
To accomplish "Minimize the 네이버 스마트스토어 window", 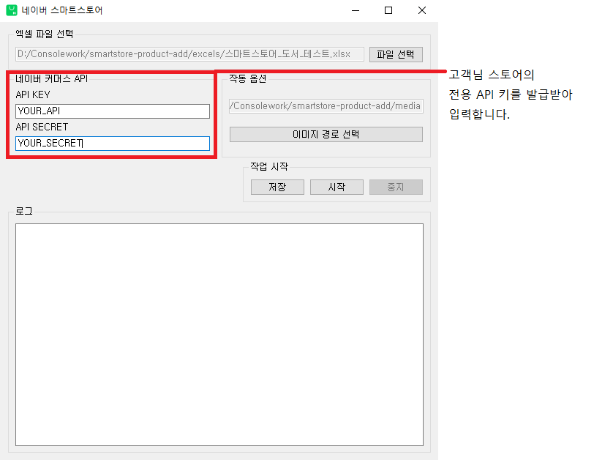I will pyautogui.click(x=355, y=10).
